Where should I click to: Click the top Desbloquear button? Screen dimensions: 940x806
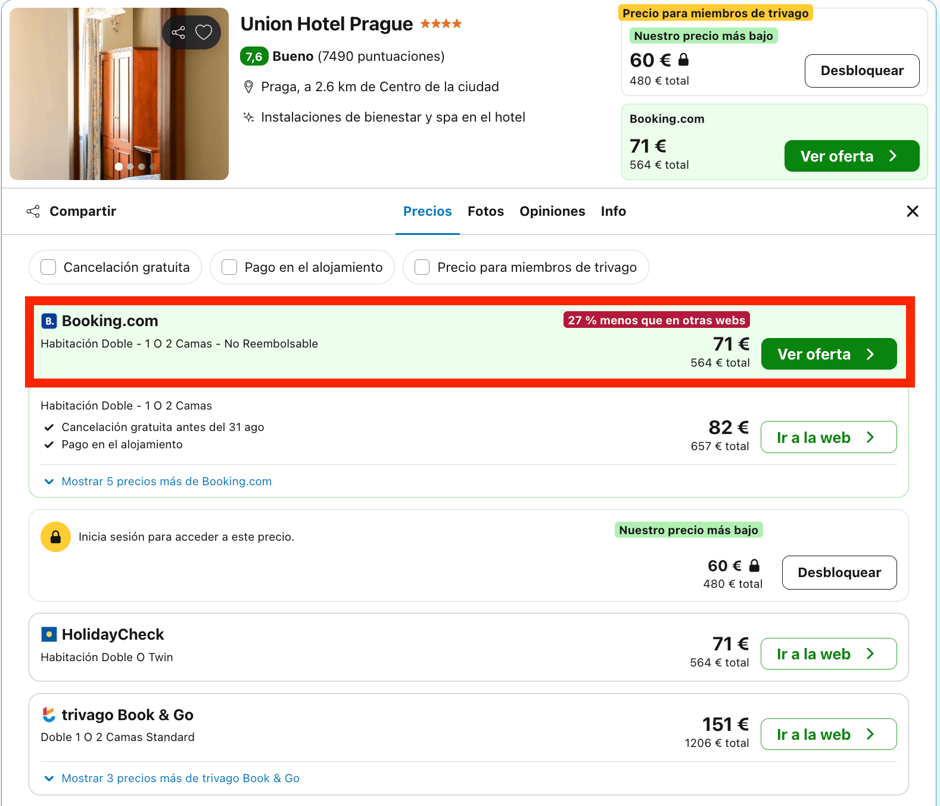tap(862, 71)
